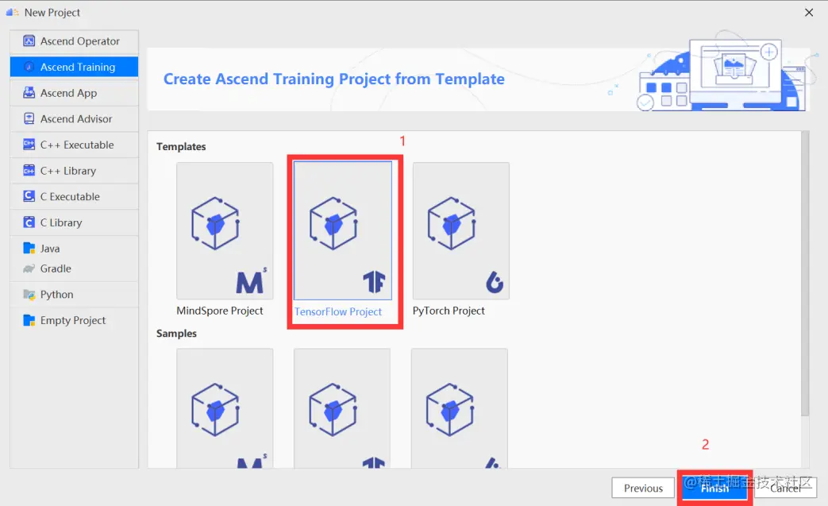The width and height of the screenshot is (828, 506).
Task: Click the Samples section heading
Action: click(176, 334)
